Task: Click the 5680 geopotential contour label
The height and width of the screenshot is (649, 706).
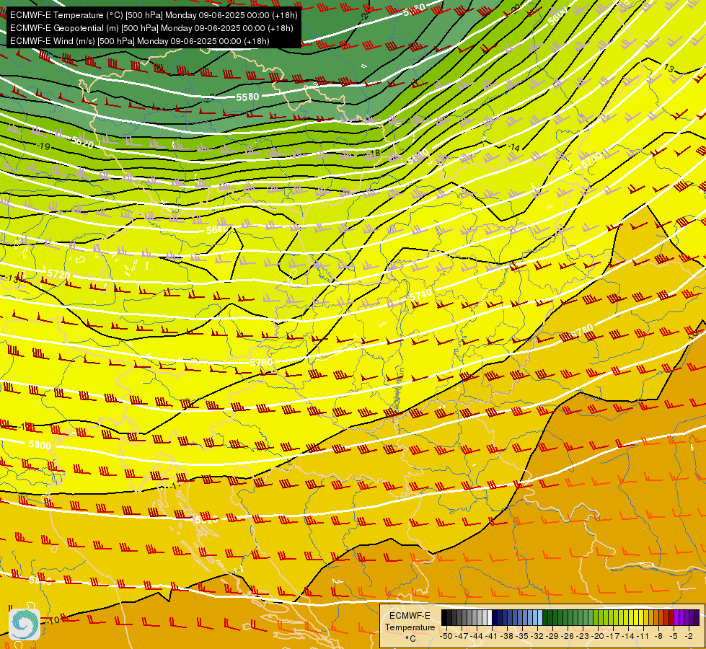Action: click(218, 230)
